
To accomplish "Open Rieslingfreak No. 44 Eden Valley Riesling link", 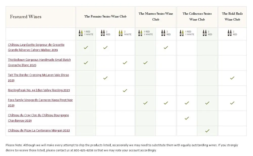I will (x=39, y=90).
